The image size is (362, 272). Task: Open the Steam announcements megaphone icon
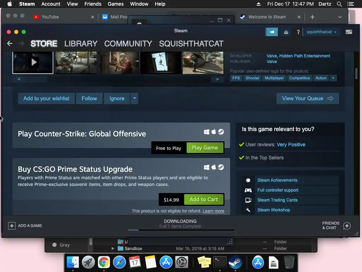[272, 32]
